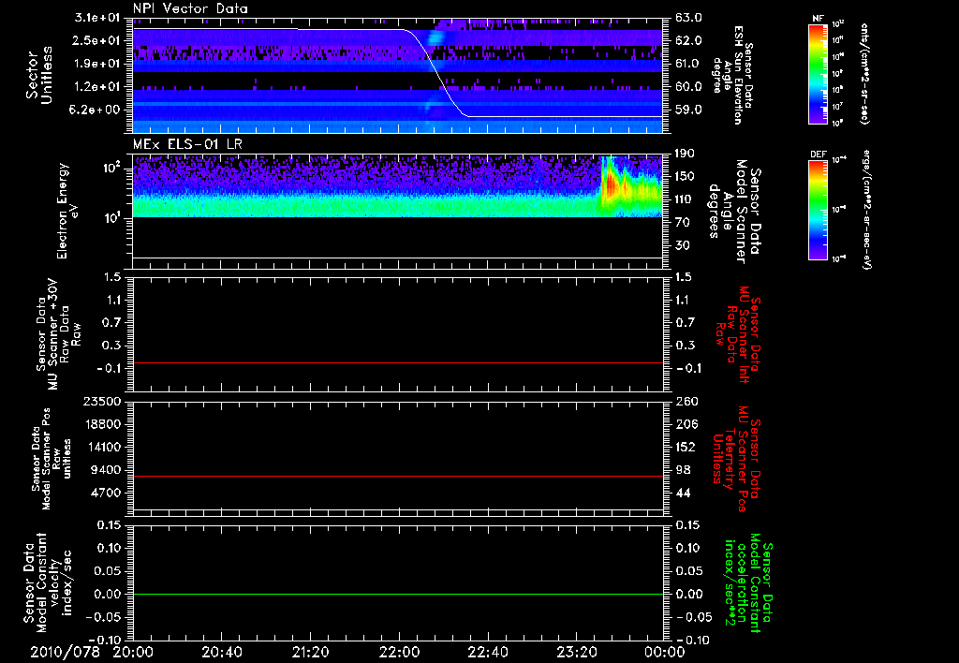Click the Model Scanner Angle degrees axis title
The height and width of the screenshot is (663, 959).
click(734, 212)
